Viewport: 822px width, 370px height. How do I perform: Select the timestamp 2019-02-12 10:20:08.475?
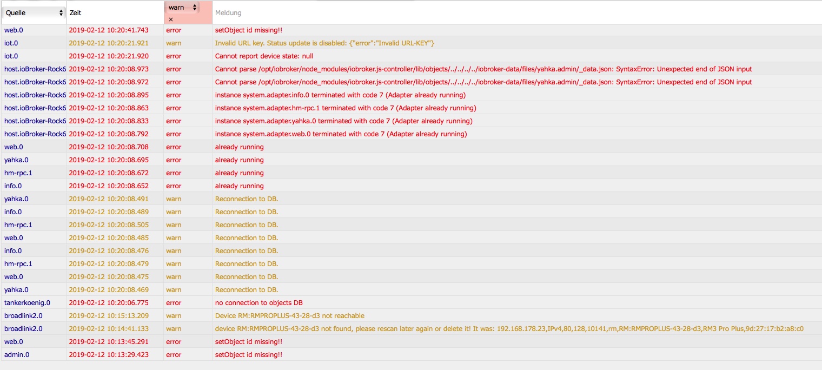click(x=109, y=277)
